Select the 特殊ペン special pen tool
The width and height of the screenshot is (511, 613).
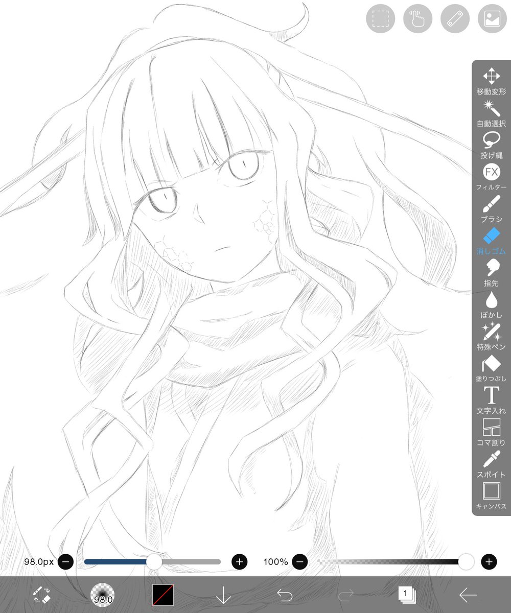492,337
